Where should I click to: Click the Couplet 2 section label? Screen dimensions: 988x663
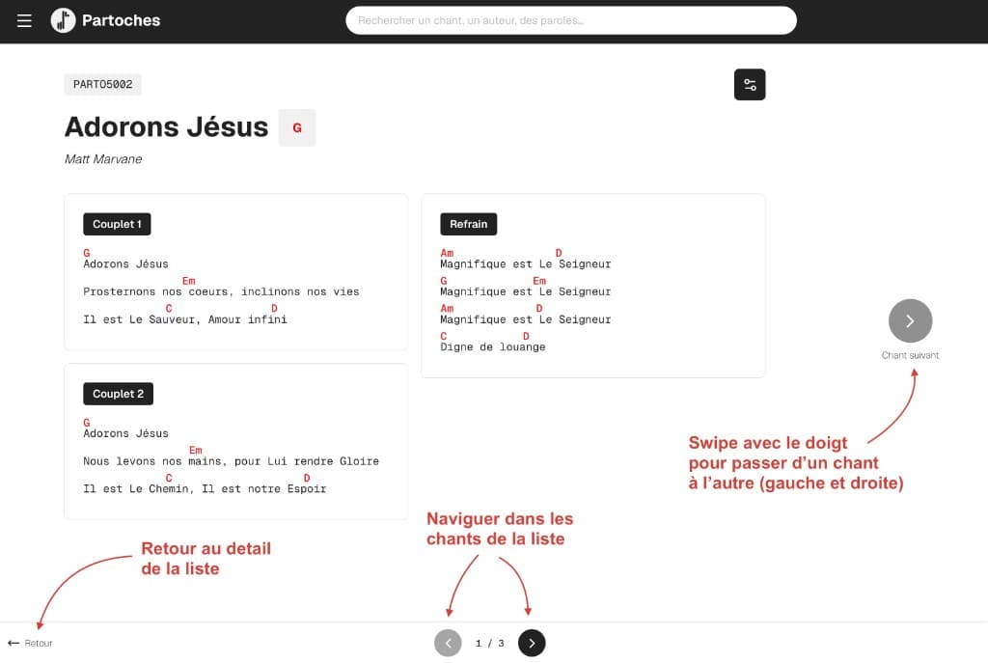[x=118, y=393]
